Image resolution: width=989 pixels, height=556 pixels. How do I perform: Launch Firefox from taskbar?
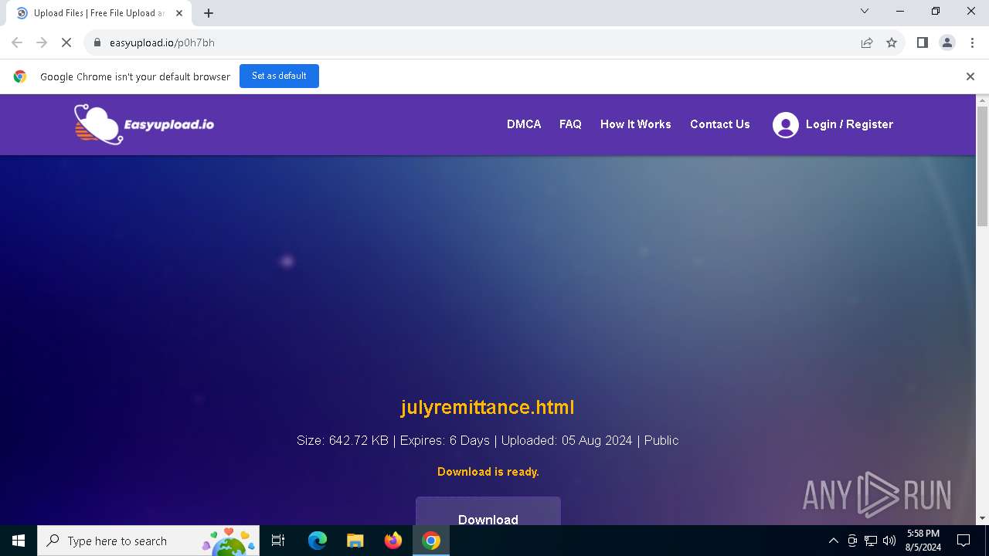tap(393, 541)
